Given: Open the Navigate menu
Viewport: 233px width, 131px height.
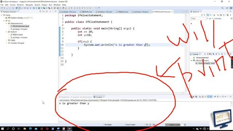Looking at the screenshot, I should point(29,5).
